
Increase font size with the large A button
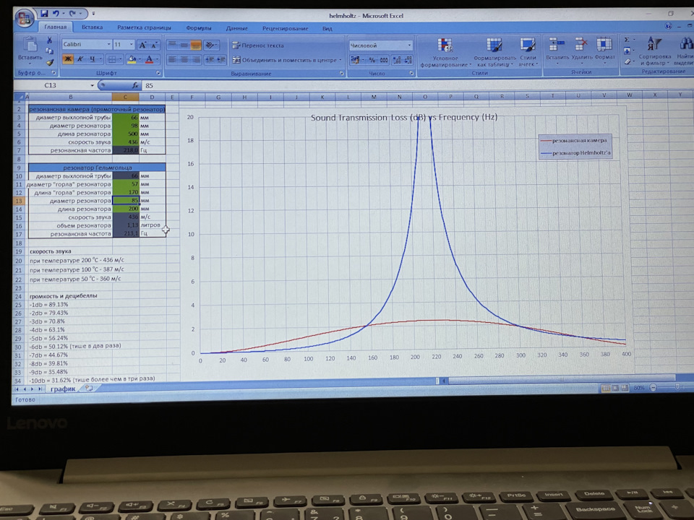tap(142, 45)
